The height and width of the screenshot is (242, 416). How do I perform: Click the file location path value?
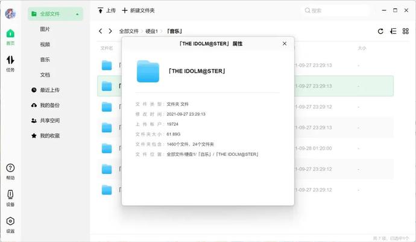point(212,154)
